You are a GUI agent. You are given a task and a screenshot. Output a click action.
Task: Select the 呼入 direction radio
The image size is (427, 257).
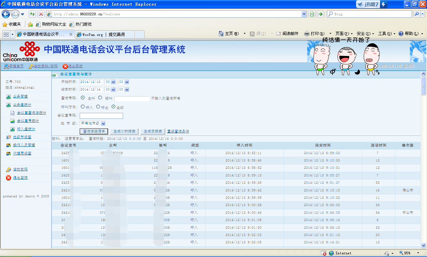pyautogui.click(x=83, y=107)
